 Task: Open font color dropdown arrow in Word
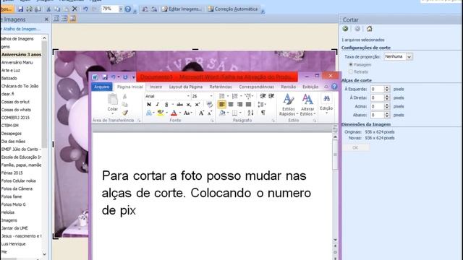180,113
